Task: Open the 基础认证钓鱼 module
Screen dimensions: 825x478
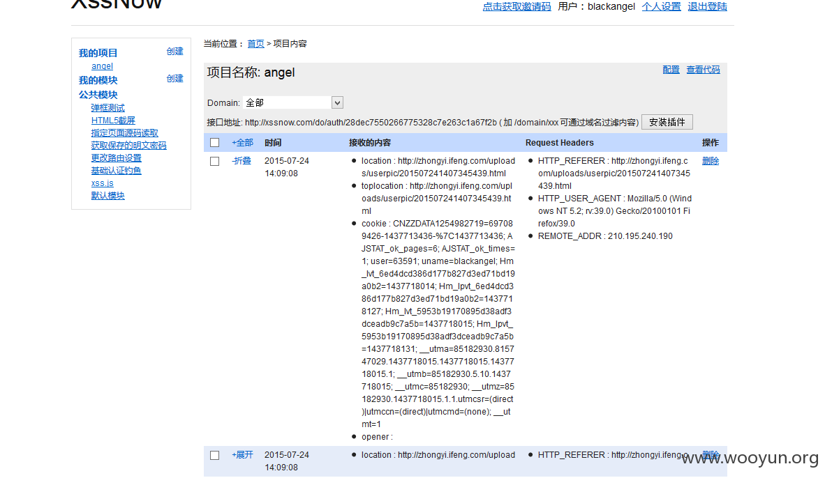Action: pyautogui.click(x=117, y=171)
